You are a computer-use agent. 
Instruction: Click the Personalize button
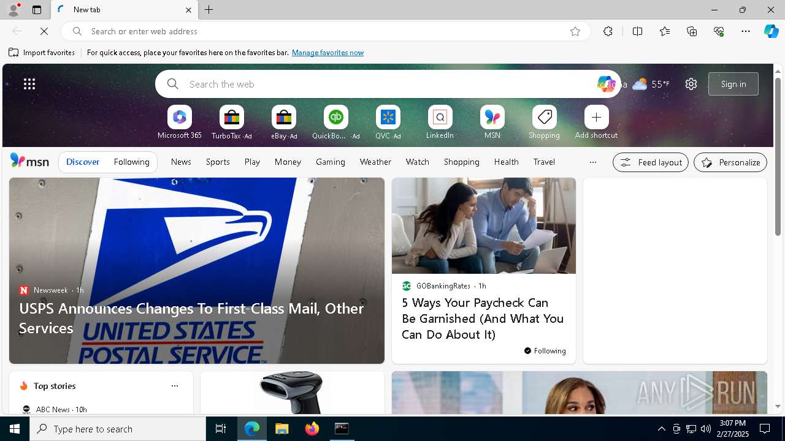pyautogui.click(x=730, y=162)
